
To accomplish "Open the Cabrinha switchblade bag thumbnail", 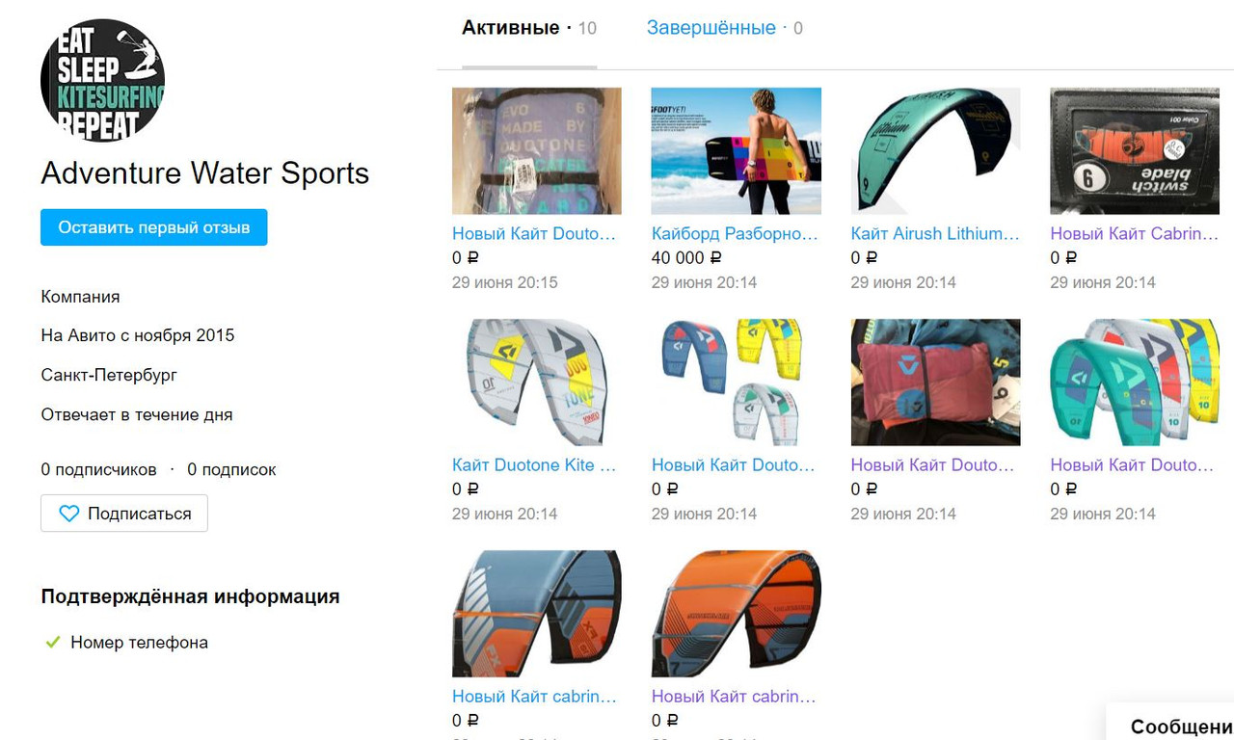I will (x=1135, y=151).
